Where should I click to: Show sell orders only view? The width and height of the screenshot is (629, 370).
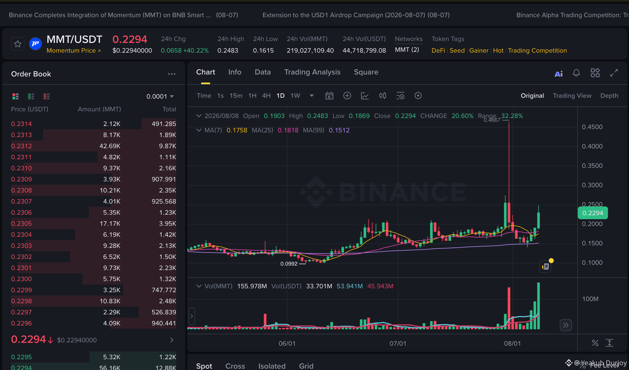[x=47, y=96]
